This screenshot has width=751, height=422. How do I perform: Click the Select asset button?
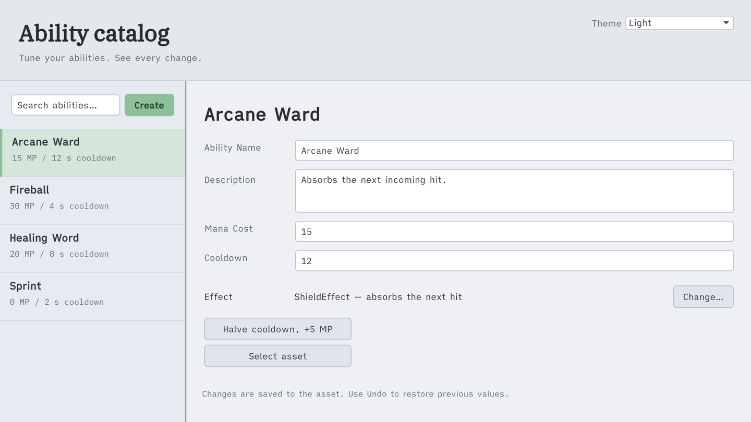(x=277, y=356)
